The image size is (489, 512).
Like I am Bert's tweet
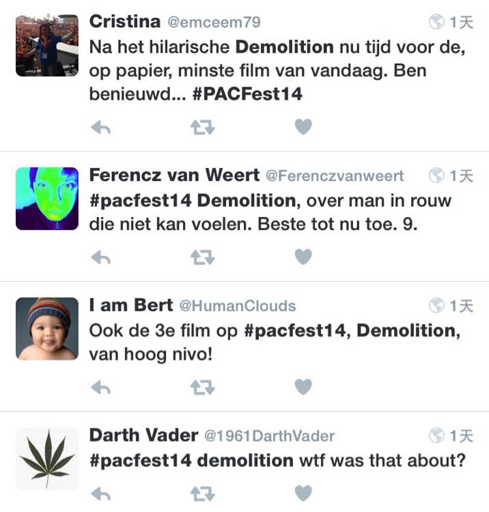point(303,387)
